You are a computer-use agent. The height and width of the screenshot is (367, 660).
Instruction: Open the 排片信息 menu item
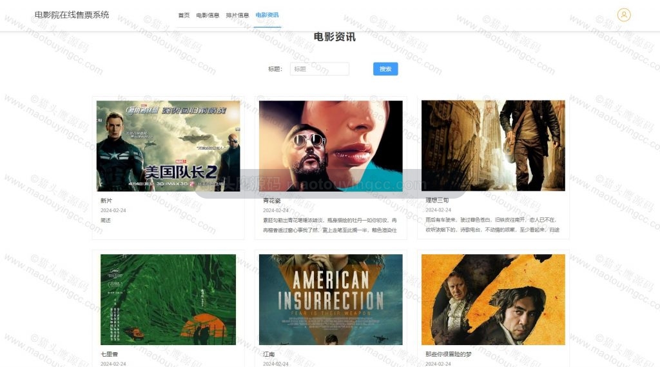[237, 15]
